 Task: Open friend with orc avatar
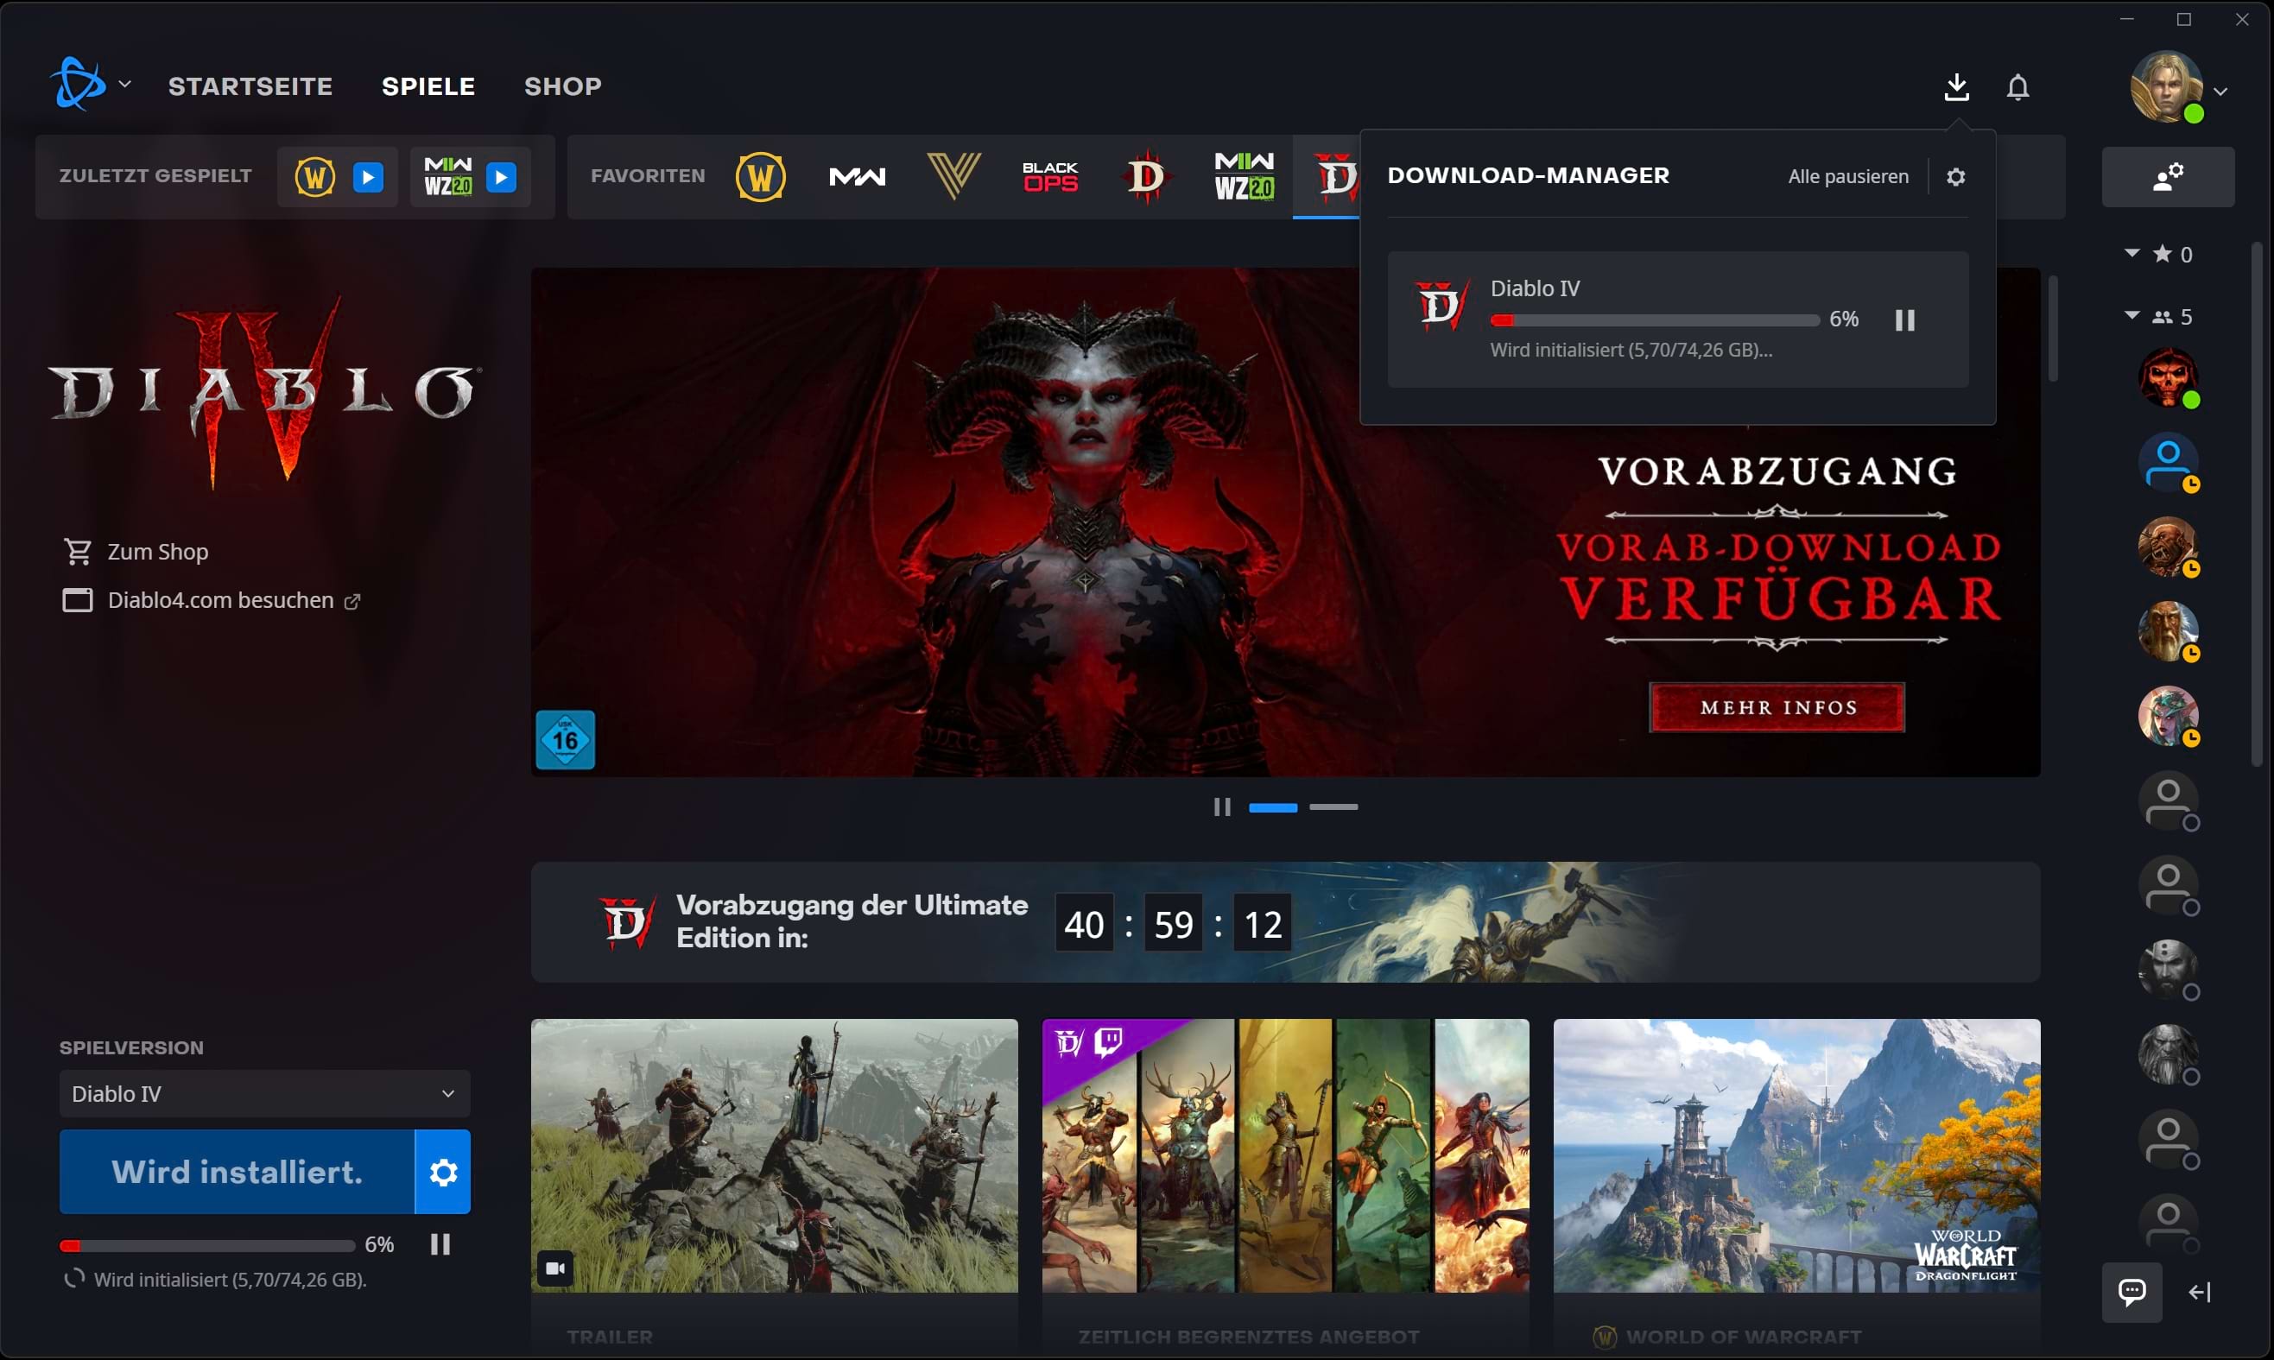(2168, 547)
